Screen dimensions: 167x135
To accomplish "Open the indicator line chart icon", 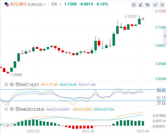I will click(x=134, y=5).
